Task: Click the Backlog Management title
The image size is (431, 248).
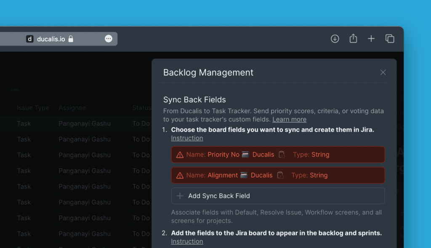Action: pos(208,73)
